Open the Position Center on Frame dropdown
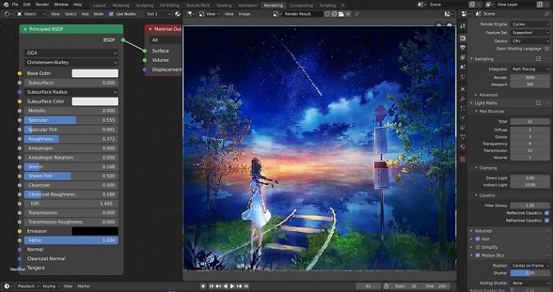 pos(530,265)
